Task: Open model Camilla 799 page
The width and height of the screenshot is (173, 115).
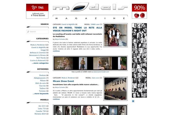Action: [x=41, y=111]
